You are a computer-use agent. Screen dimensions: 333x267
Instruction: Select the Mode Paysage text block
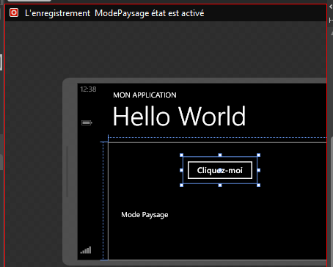[x=144, y=215]
